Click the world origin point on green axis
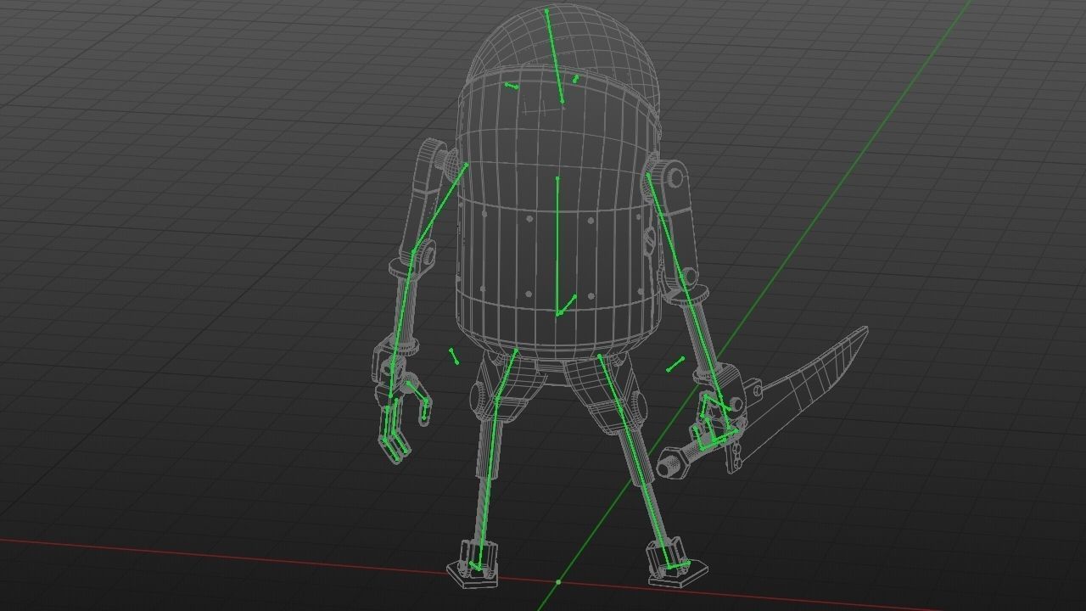This screenshot has width=1086, height=611. 558,582
